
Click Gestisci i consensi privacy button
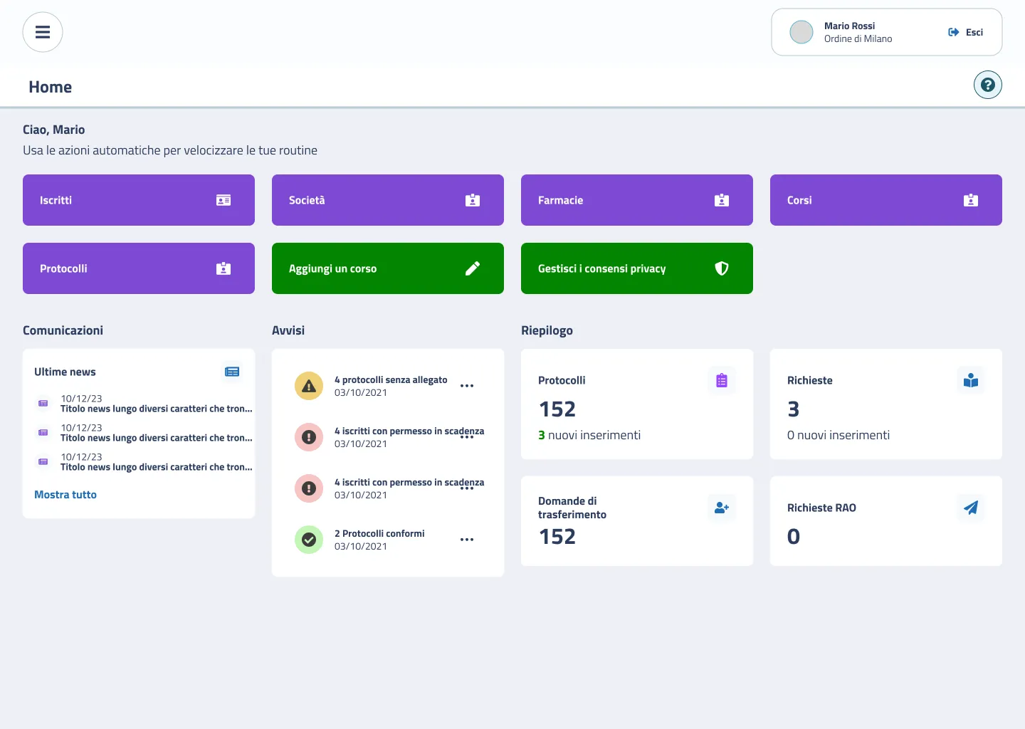click(x=637, y=268)
